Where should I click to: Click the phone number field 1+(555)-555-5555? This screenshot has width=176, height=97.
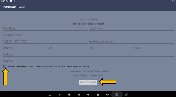pyautogui.click(x=45, y=41)
